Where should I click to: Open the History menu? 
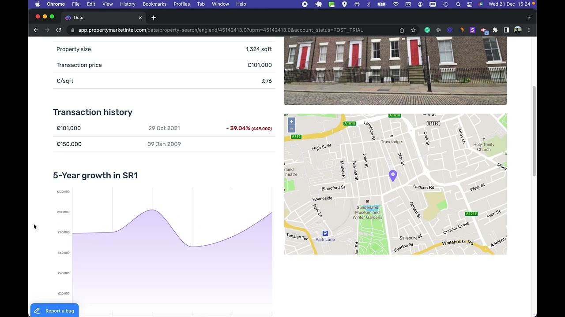point(128,4)
